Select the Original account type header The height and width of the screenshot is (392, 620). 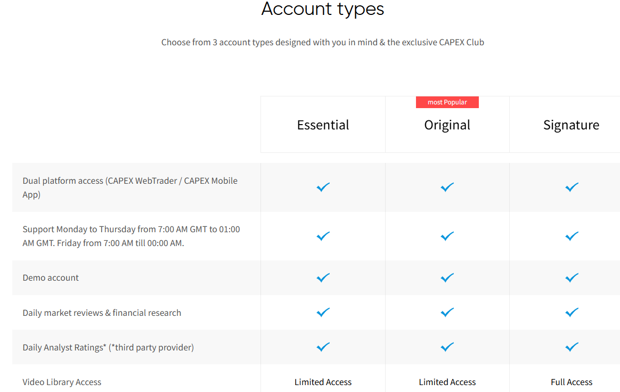click(447, 125)
